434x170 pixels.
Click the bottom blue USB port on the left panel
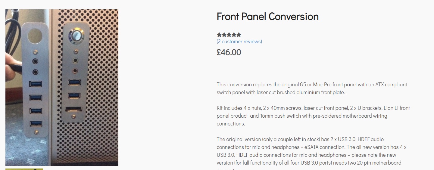36,123
